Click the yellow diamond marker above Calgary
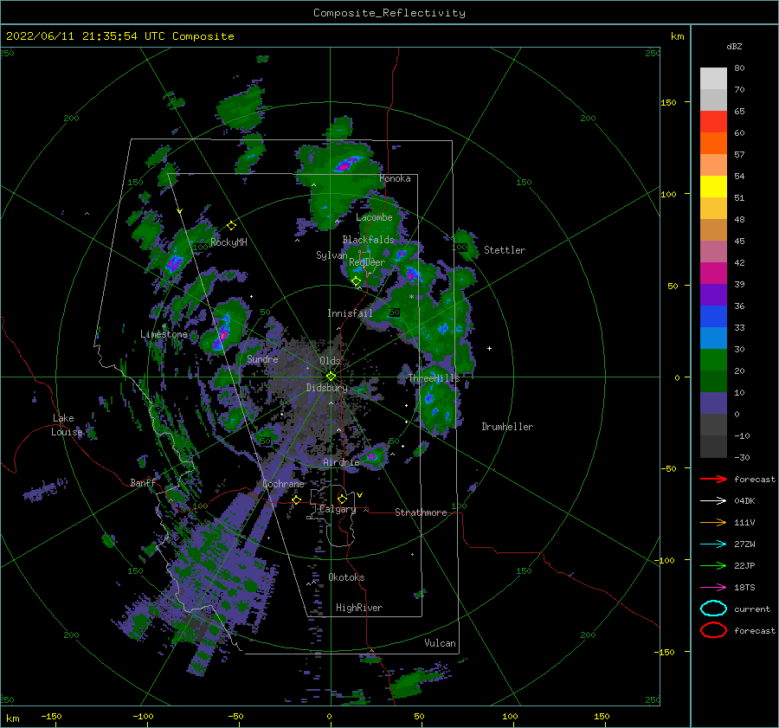Viewport: 779px width, 728px height. tap(342, 499)
